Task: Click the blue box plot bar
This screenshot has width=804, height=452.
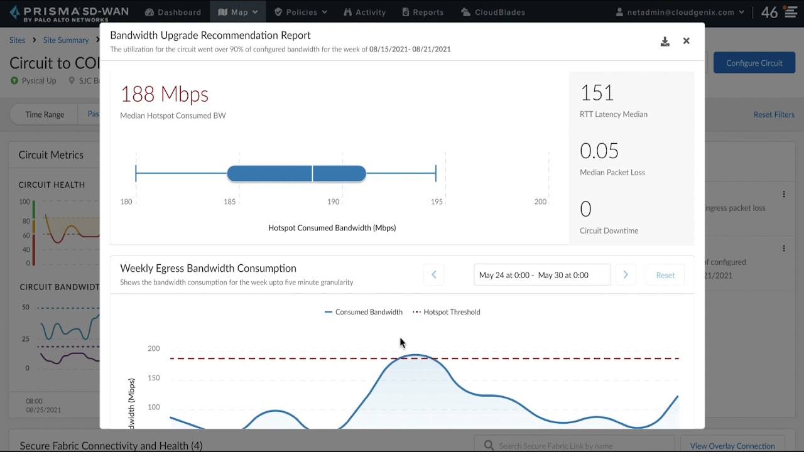Action: [296, 173]
